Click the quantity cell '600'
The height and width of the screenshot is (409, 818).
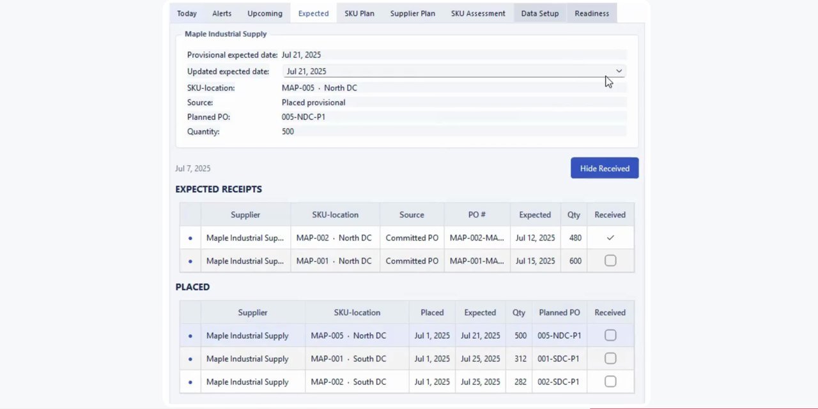coord(575,261)
